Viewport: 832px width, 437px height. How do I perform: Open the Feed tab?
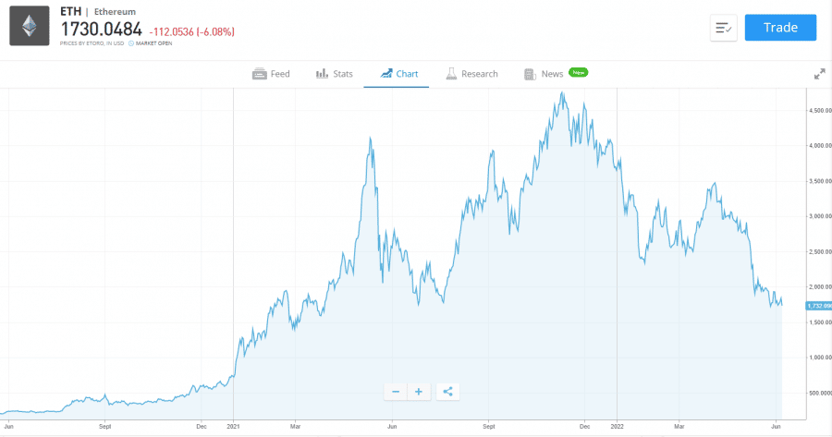point(271,74)
